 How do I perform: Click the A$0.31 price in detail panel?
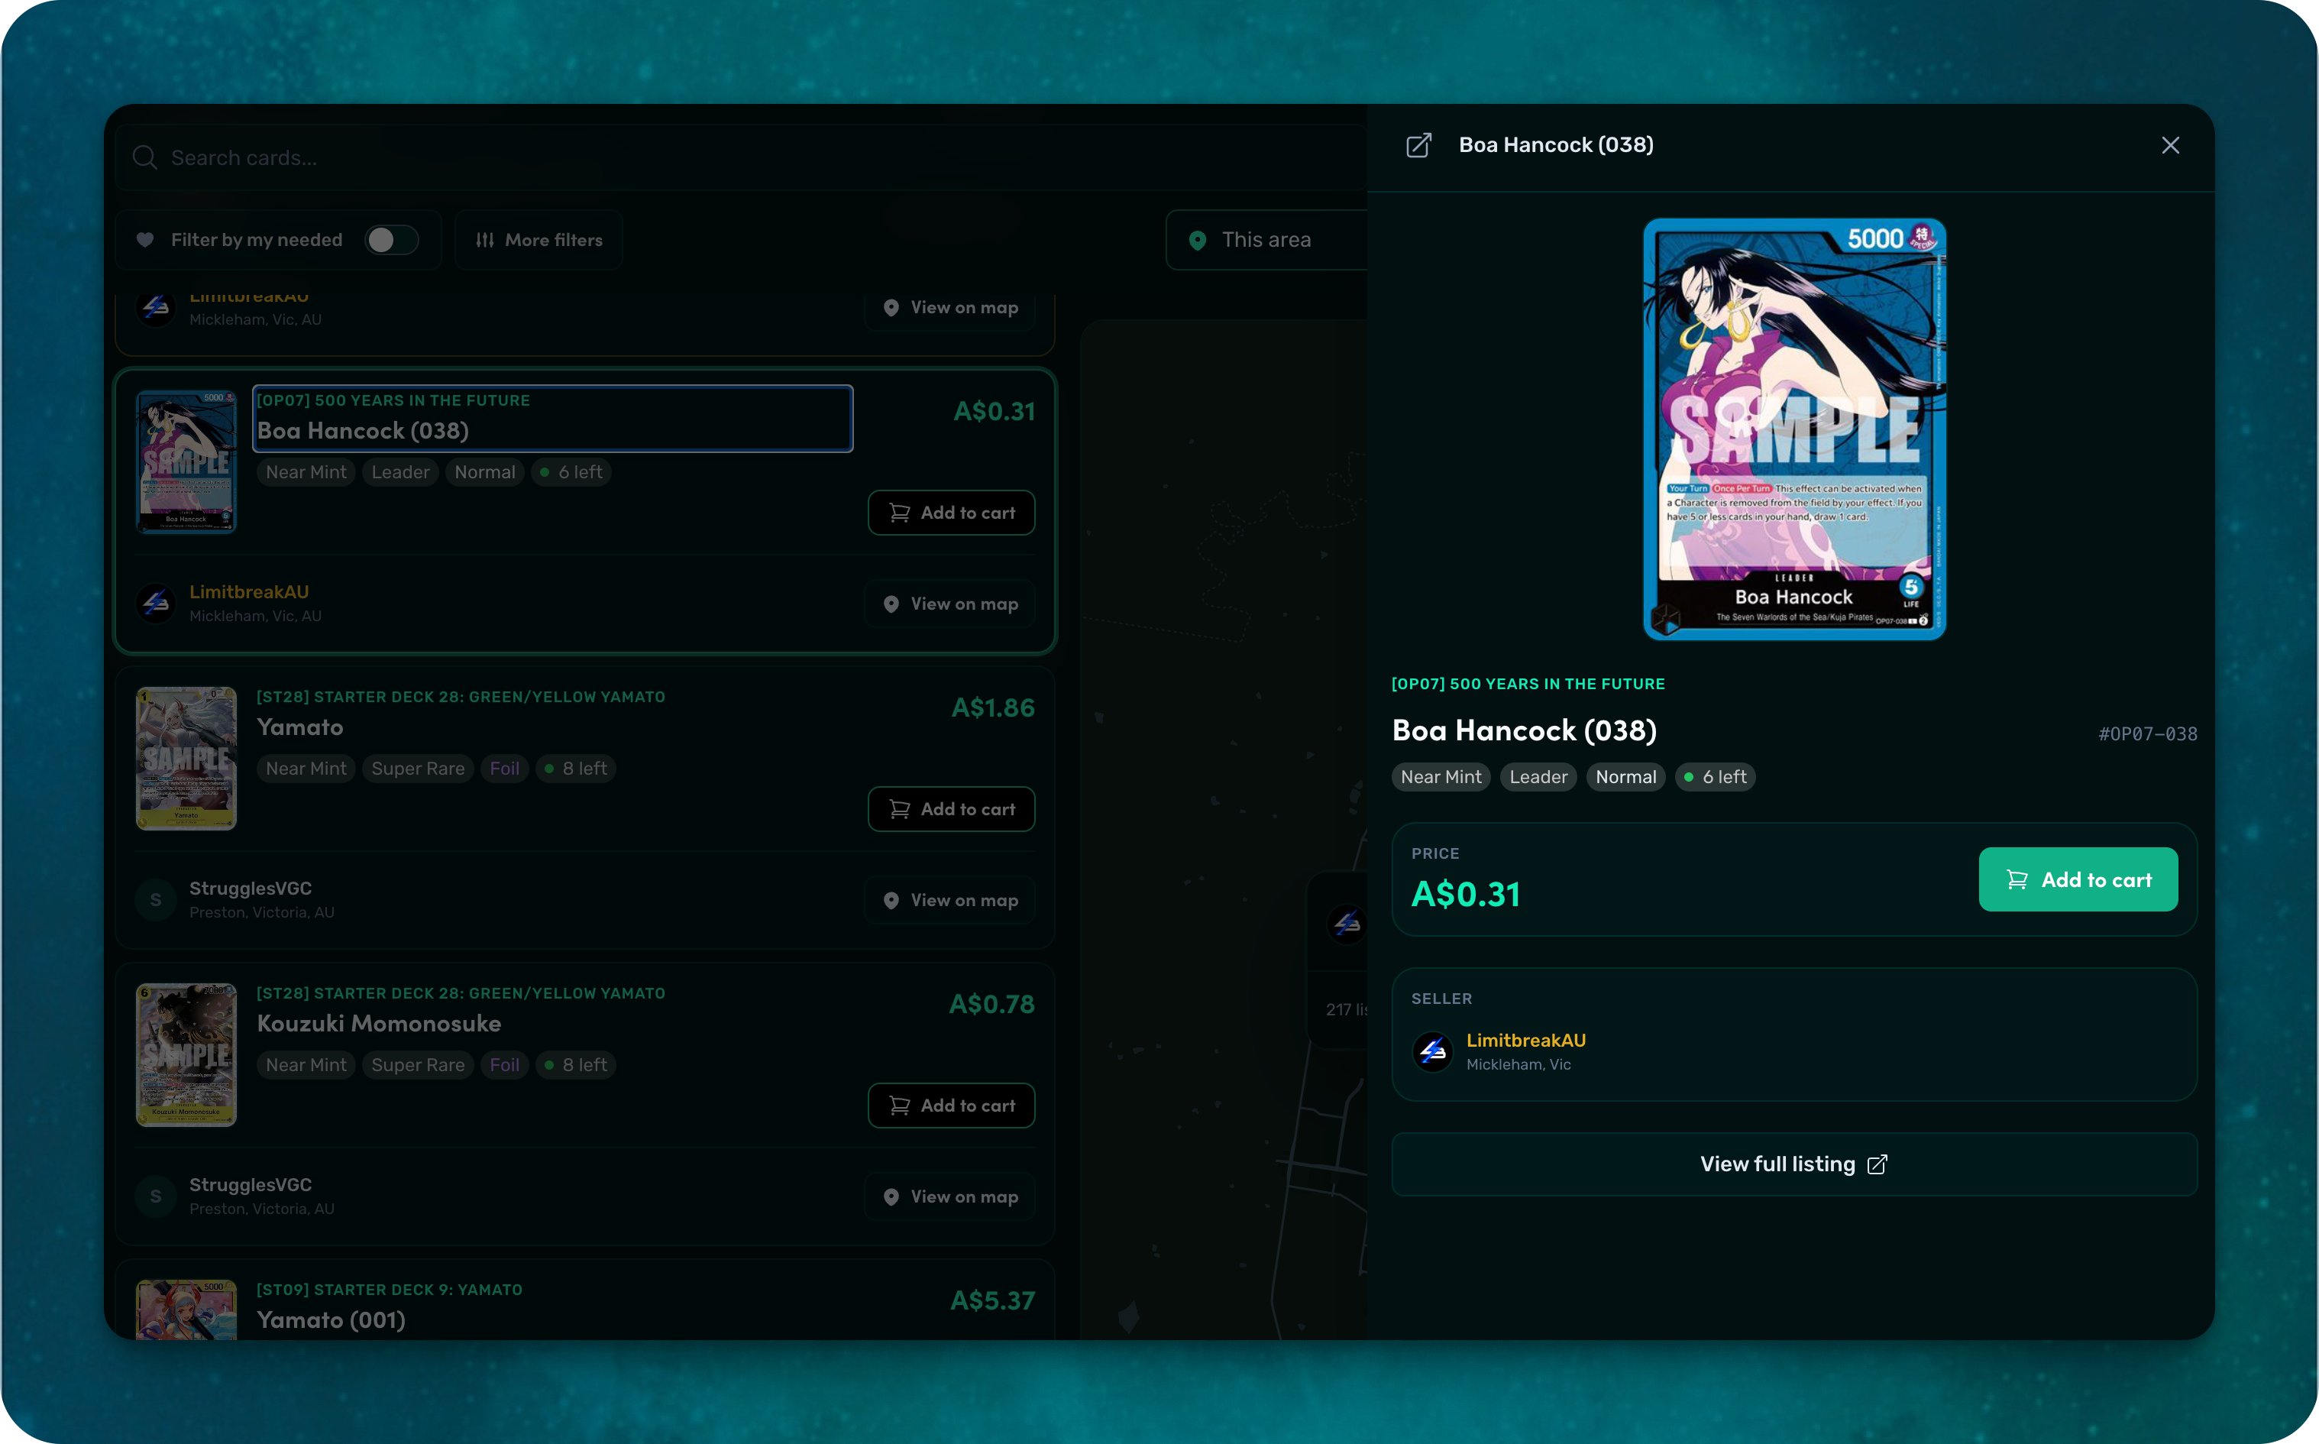click(x=1466, y=894)
